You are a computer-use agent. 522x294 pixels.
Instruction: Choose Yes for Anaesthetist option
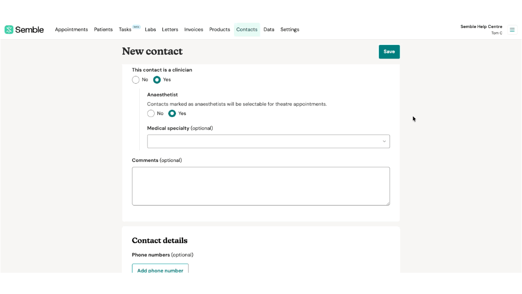(172, 114)
